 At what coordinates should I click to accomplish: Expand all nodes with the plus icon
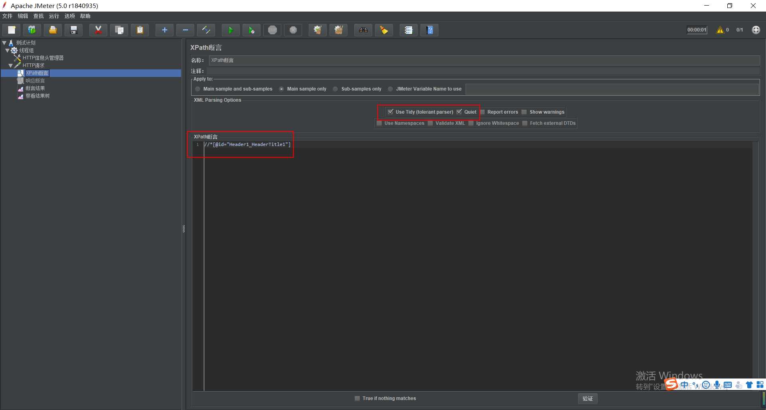(164, 30)
